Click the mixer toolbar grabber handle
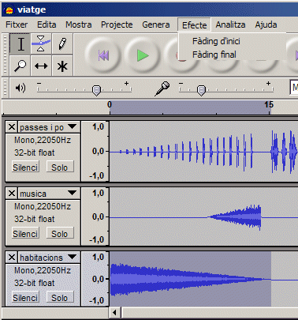This screenshot has height=320, width=298. [5, 88]
